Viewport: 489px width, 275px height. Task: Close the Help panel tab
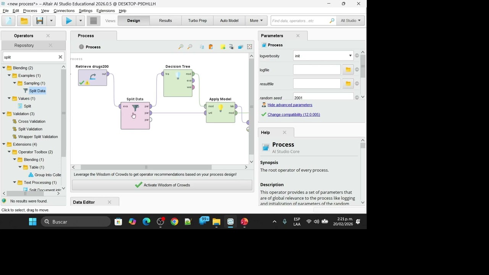pyautogui.click(x=285, y=133)
